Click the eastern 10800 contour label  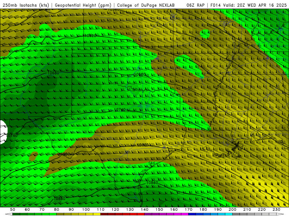pyautogui.click(x=143, y=145)
